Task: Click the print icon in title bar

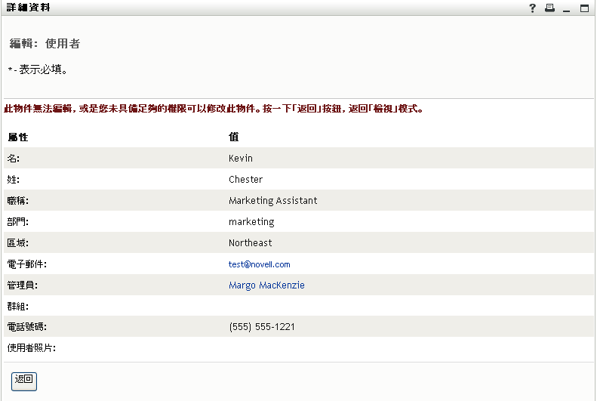Action: tap(549, 8)
